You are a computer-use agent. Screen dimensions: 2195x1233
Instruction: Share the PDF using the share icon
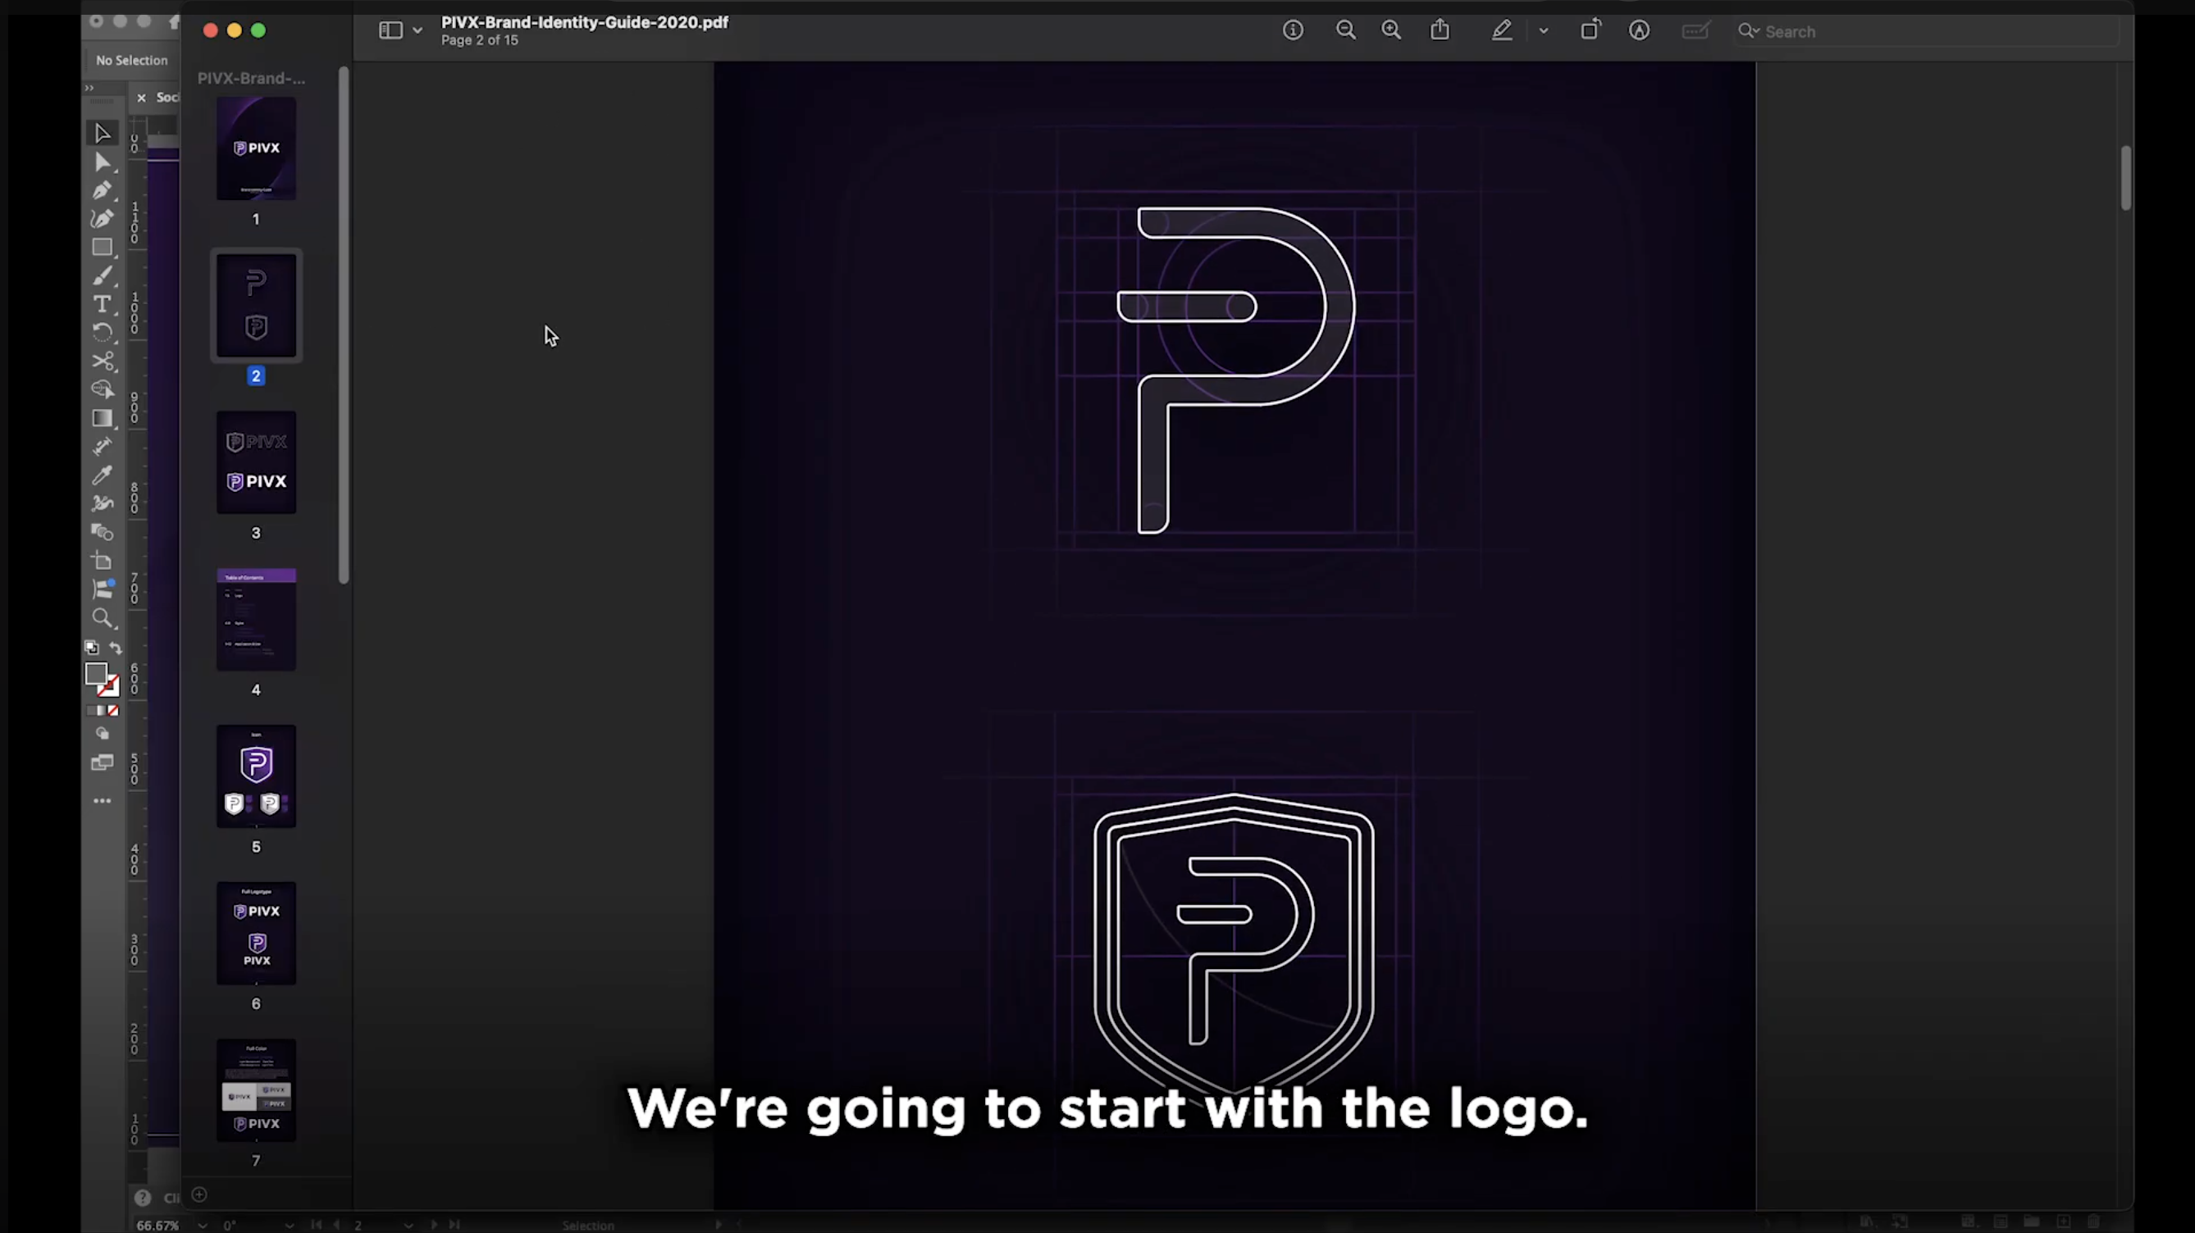coord(1440,30)
